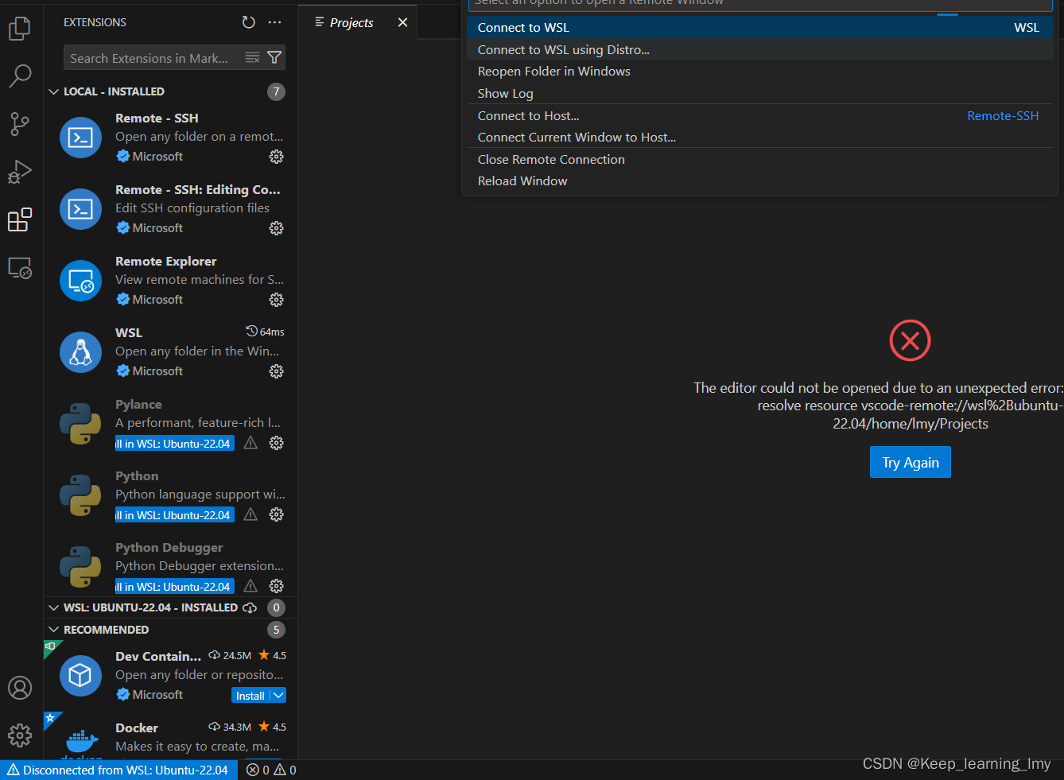This screenshot has width=1064, height=780.
Task: Open Remote Explorer in activity bar
Action: (20, 268)
